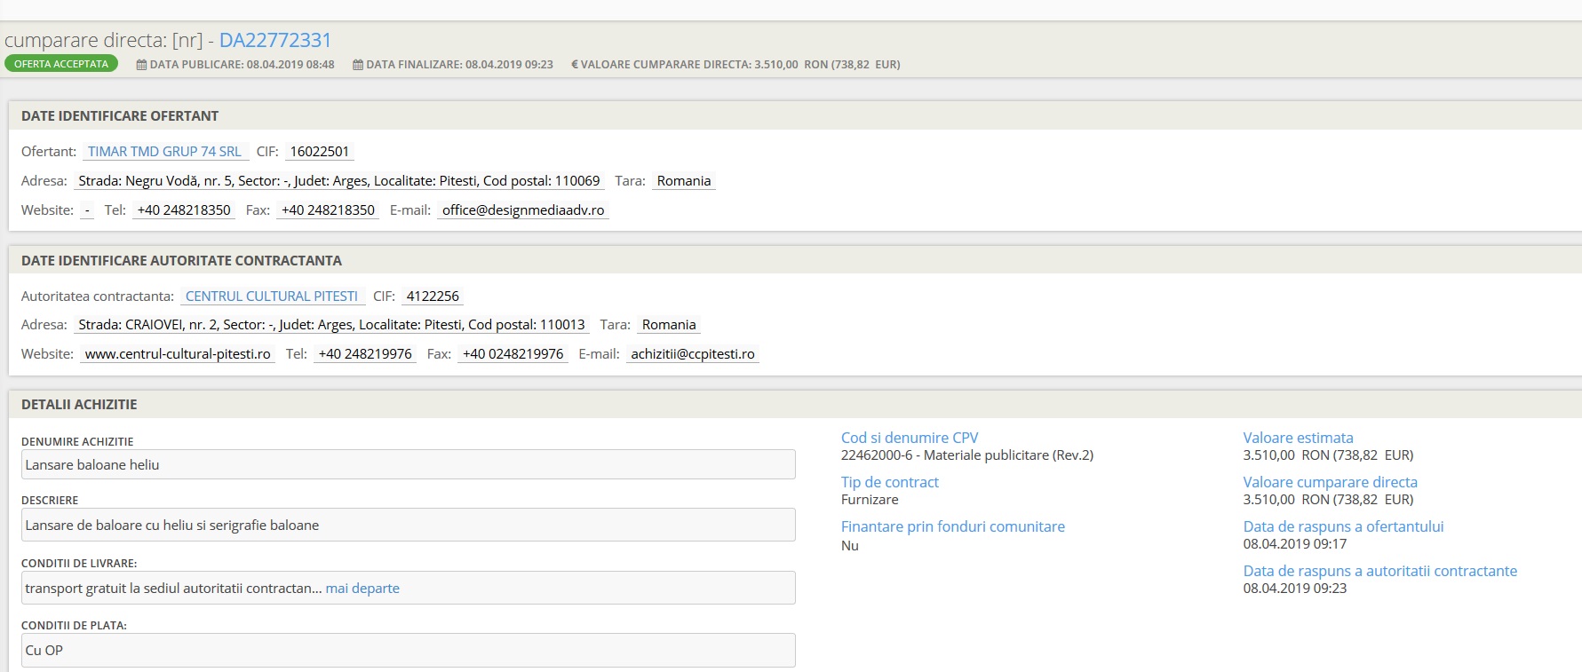Click 'DATE IDENTIFICARE AUTORITATE CONTRACTANTA' header

pyautogui.click(x=181, y=261)
